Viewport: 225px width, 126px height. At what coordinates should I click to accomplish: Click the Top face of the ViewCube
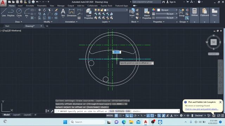coord(213,42)
